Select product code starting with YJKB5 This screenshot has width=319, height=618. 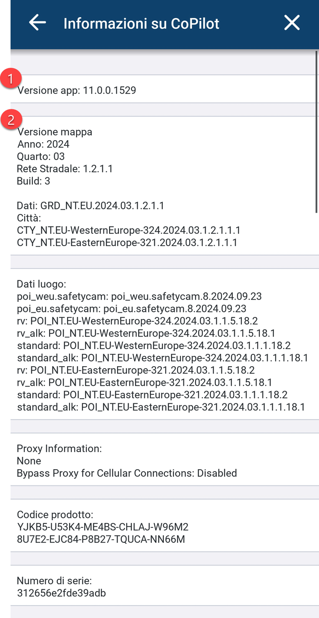coord(102,527)
